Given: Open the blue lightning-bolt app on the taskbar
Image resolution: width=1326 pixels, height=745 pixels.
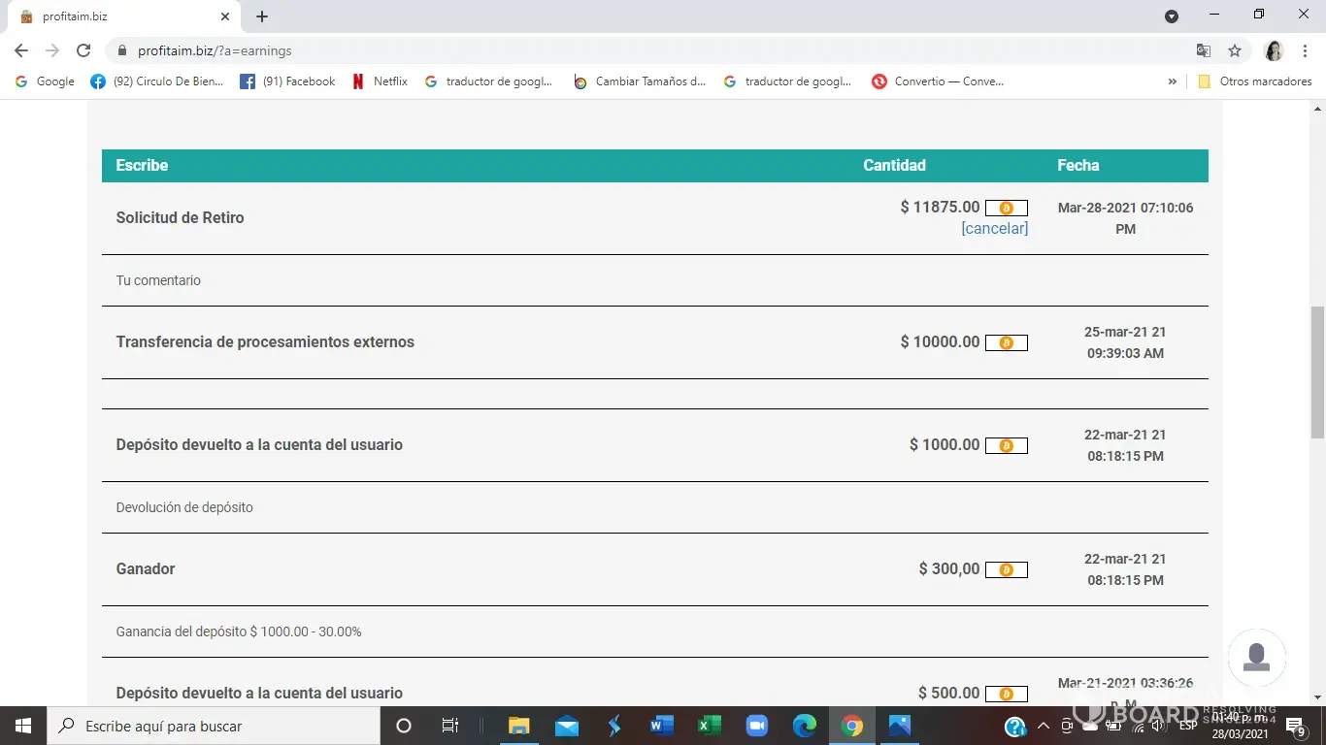Looking at the screenshot, I should pos(614,726).
